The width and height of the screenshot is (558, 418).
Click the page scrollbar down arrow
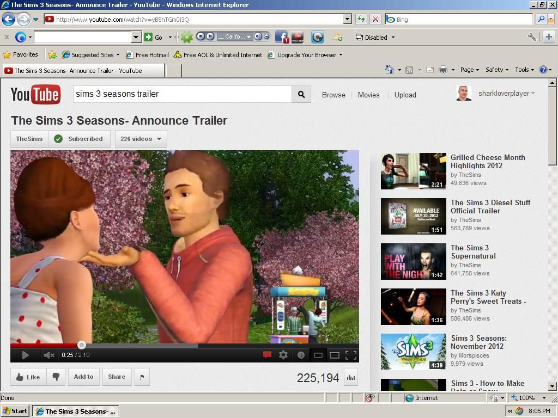pyautogui.click(x=553, y=386)
